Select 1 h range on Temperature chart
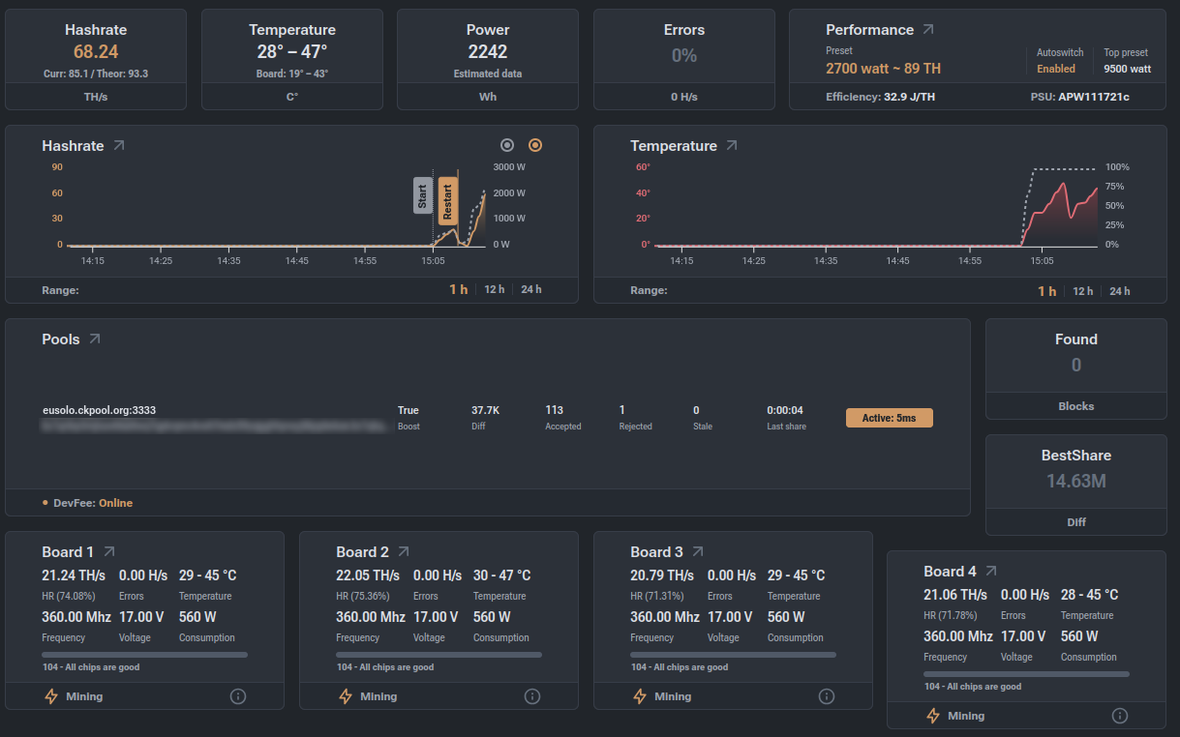The height and width of the screenshot is (737, 1180). pyautogui.click(x=1047, y=290)
